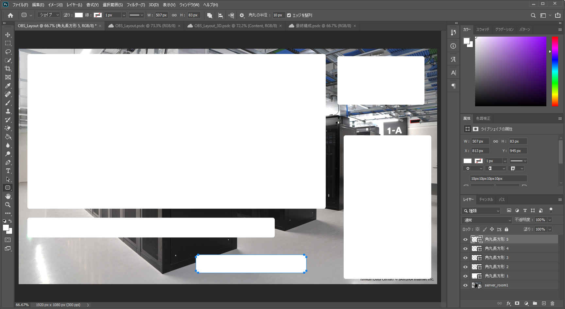The height and width of the screenshot is (309, 565).
Task: Delete layer with trash icon
Action: [x=553, y=303]
